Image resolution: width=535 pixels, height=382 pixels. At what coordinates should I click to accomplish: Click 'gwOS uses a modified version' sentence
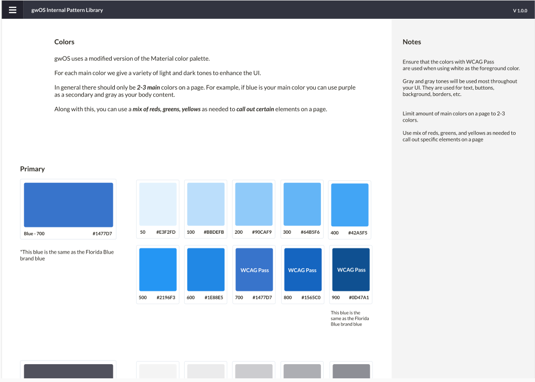coord(132,59)
